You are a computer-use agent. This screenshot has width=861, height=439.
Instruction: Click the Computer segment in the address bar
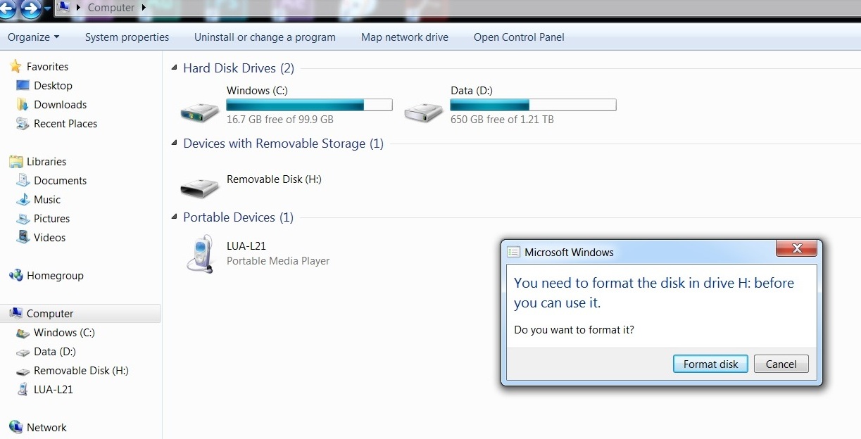pos(111,8)
